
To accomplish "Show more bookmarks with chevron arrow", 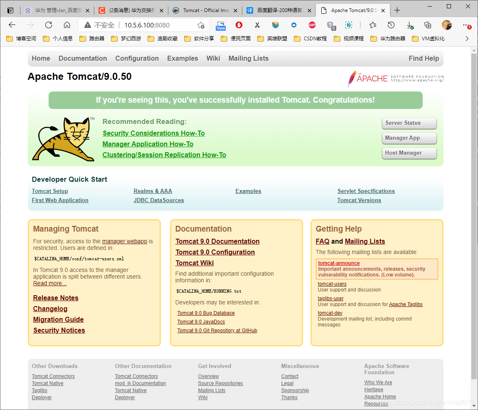I will point(467,38).
